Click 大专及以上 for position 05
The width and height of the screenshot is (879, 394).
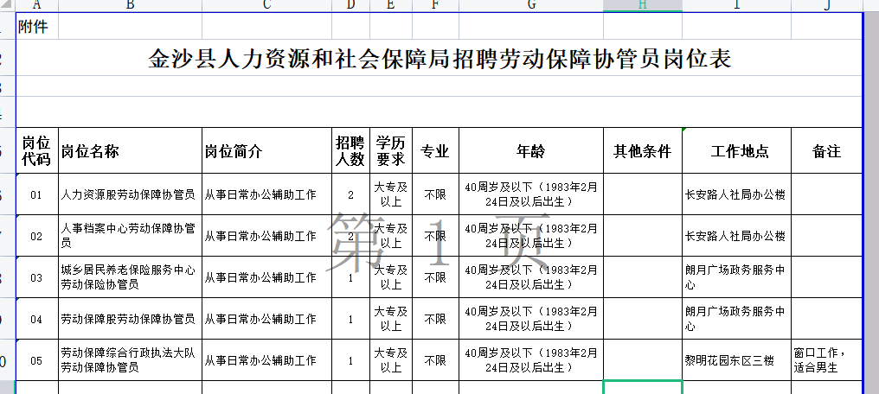391,360
